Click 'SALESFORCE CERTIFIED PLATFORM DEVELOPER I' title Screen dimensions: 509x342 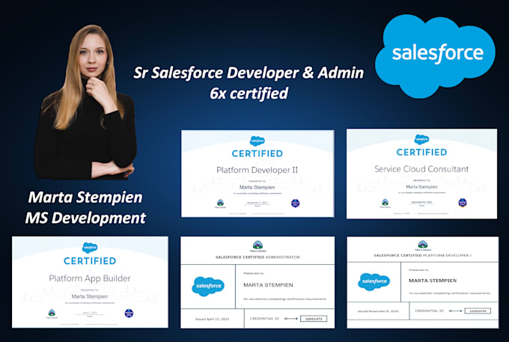[422, 255]
